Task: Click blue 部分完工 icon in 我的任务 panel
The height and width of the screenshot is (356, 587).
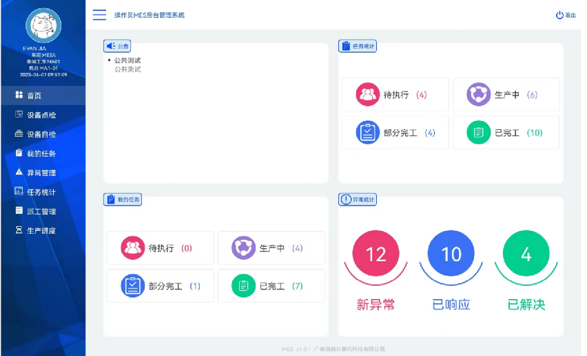Action: pos(132,286)
